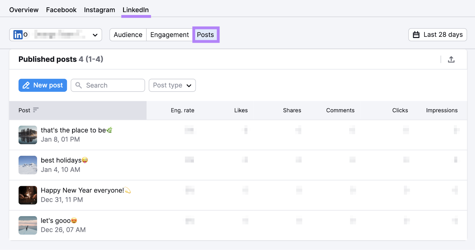
Task: Click the date "Dec 31, 11 PM"
Action: click(62, 200)
